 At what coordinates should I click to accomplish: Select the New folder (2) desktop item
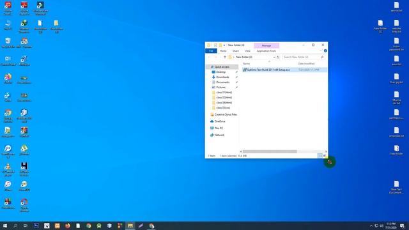click(x=380, y=26)
